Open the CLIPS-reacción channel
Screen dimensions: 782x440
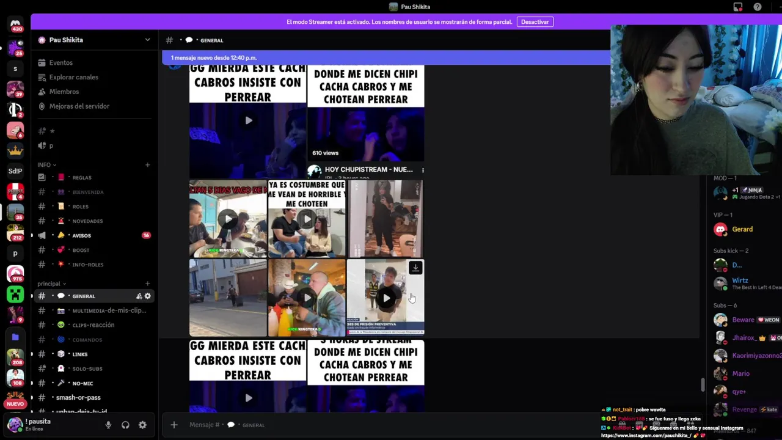pyautogui.click(x=95, y=325)
